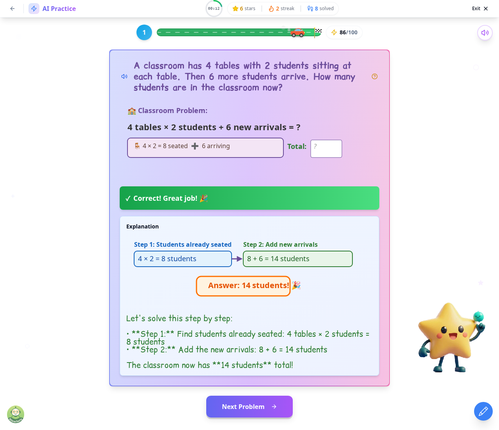Toggle sound with the round speaker button
This screenshot has height=430, width=499.
coord(485,33)
